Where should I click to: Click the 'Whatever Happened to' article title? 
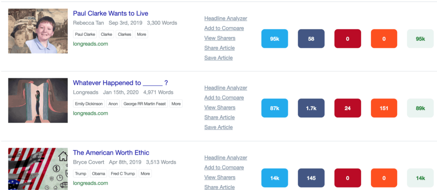[120, 83]
